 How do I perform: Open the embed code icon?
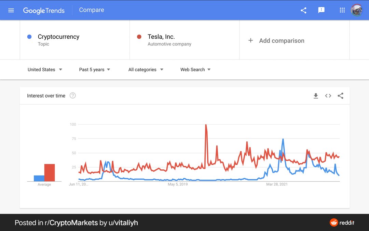coord(328,96)
